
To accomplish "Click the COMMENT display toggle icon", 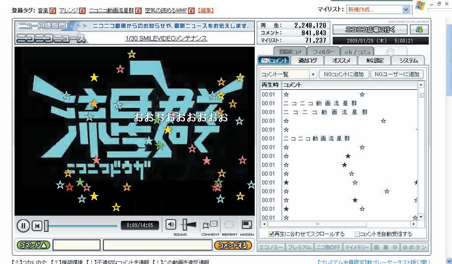I will tap(210, 225).
